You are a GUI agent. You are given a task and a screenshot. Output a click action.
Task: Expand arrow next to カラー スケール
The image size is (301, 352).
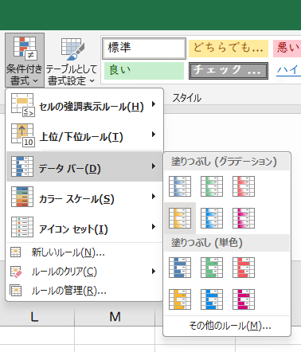(x=154, y=197)
